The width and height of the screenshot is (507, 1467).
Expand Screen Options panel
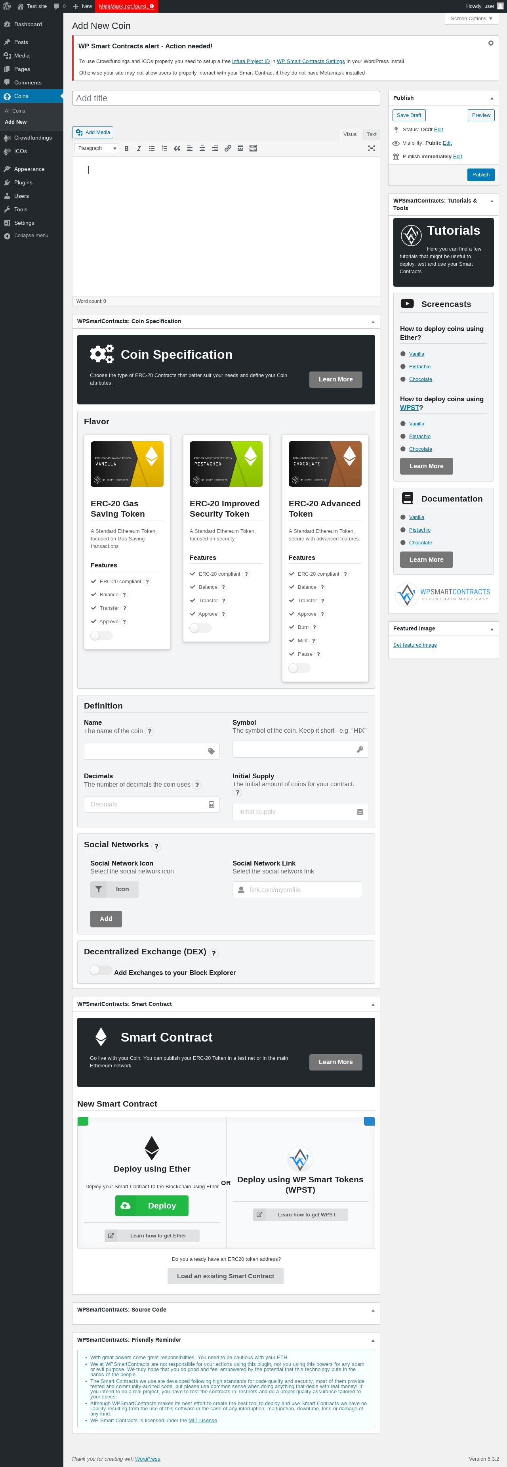click(x=471, y=19)
